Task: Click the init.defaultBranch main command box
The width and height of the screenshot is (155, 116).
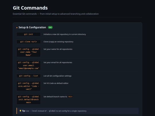Action: 29,99
